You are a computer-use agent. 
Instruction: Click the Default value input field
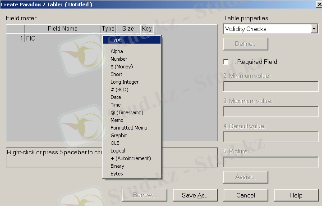point(271,137)
